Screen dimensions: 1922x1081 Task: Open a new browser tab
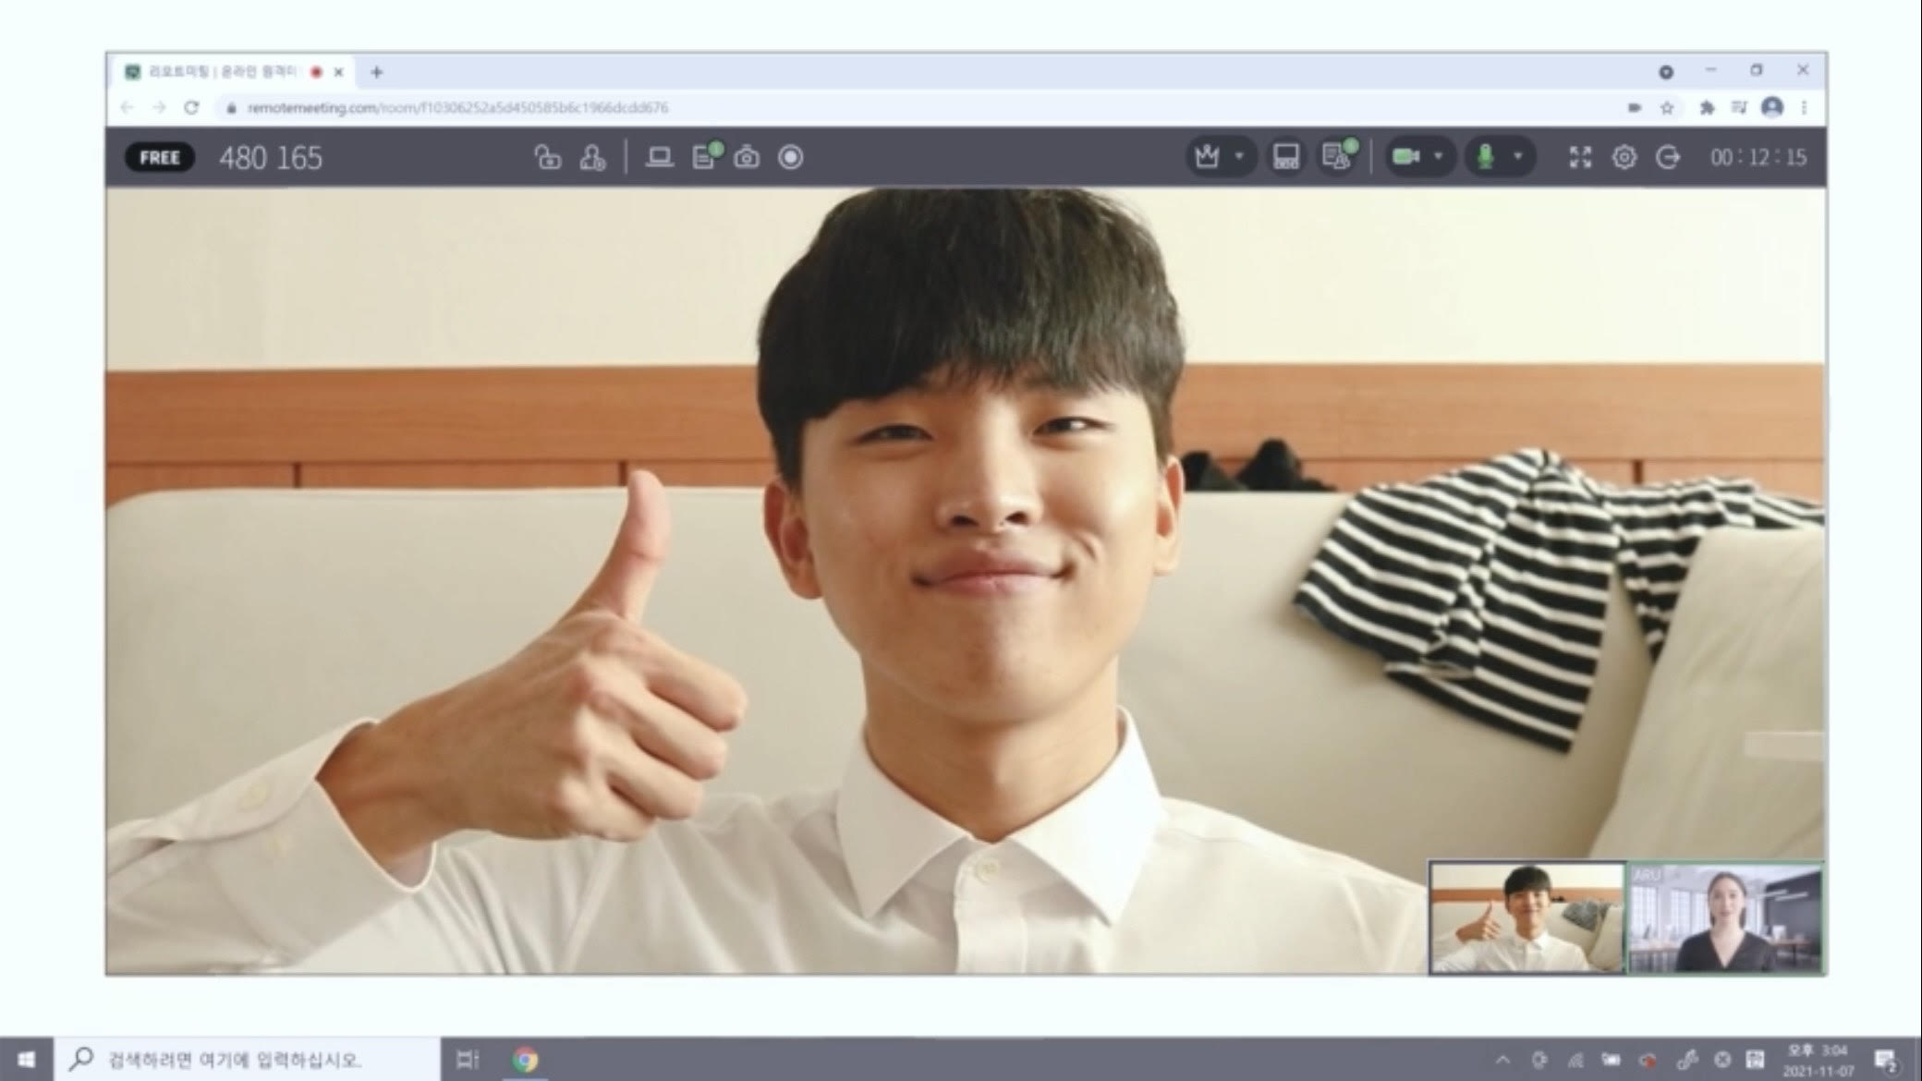(377, 72)
